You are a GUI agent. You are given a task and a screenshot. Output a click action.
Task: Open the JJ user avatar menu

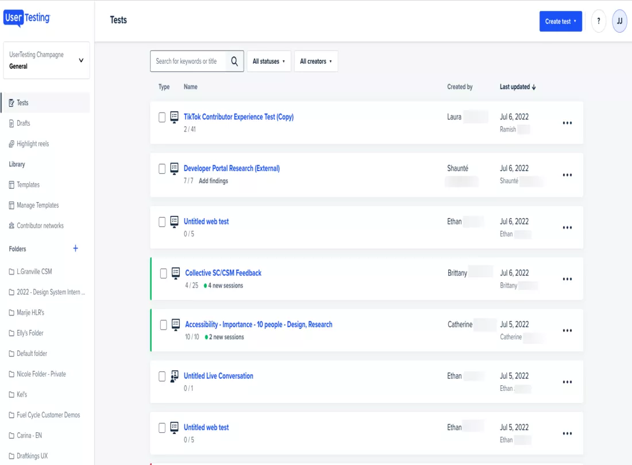coord(619,21)
